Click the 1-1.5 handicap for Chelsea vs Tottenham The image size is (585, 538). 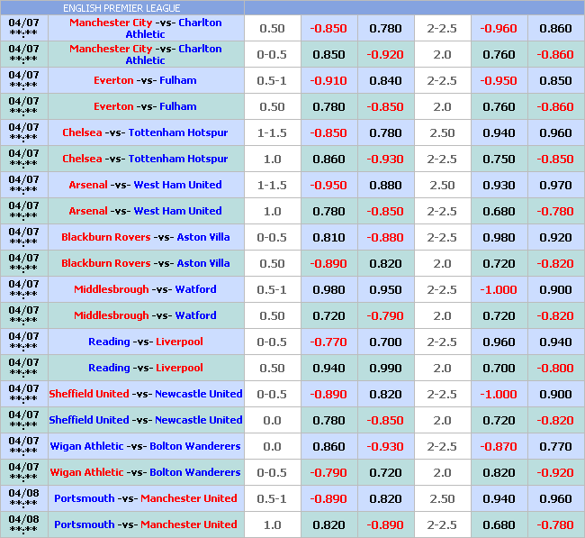coord(272,132)
